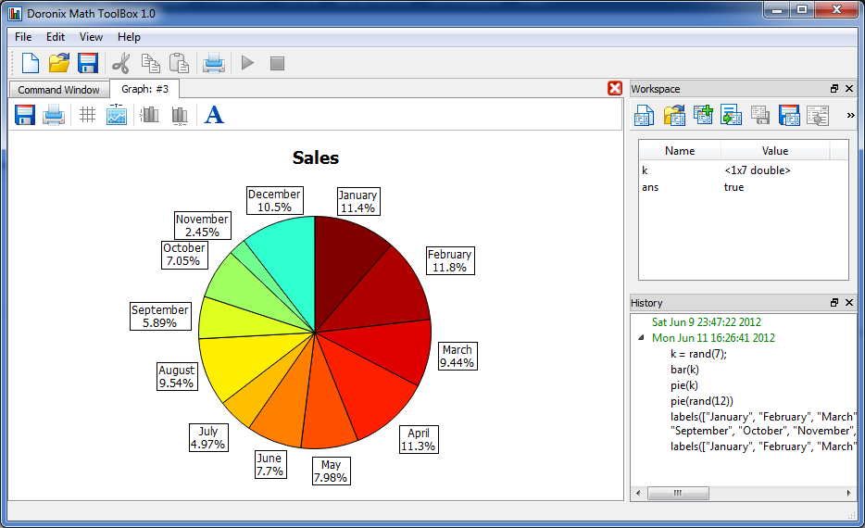Image resolution: width=865 pixels, height=528 pixels.
Task: Click History scrollbar right arrow
Action: [848, 493]
